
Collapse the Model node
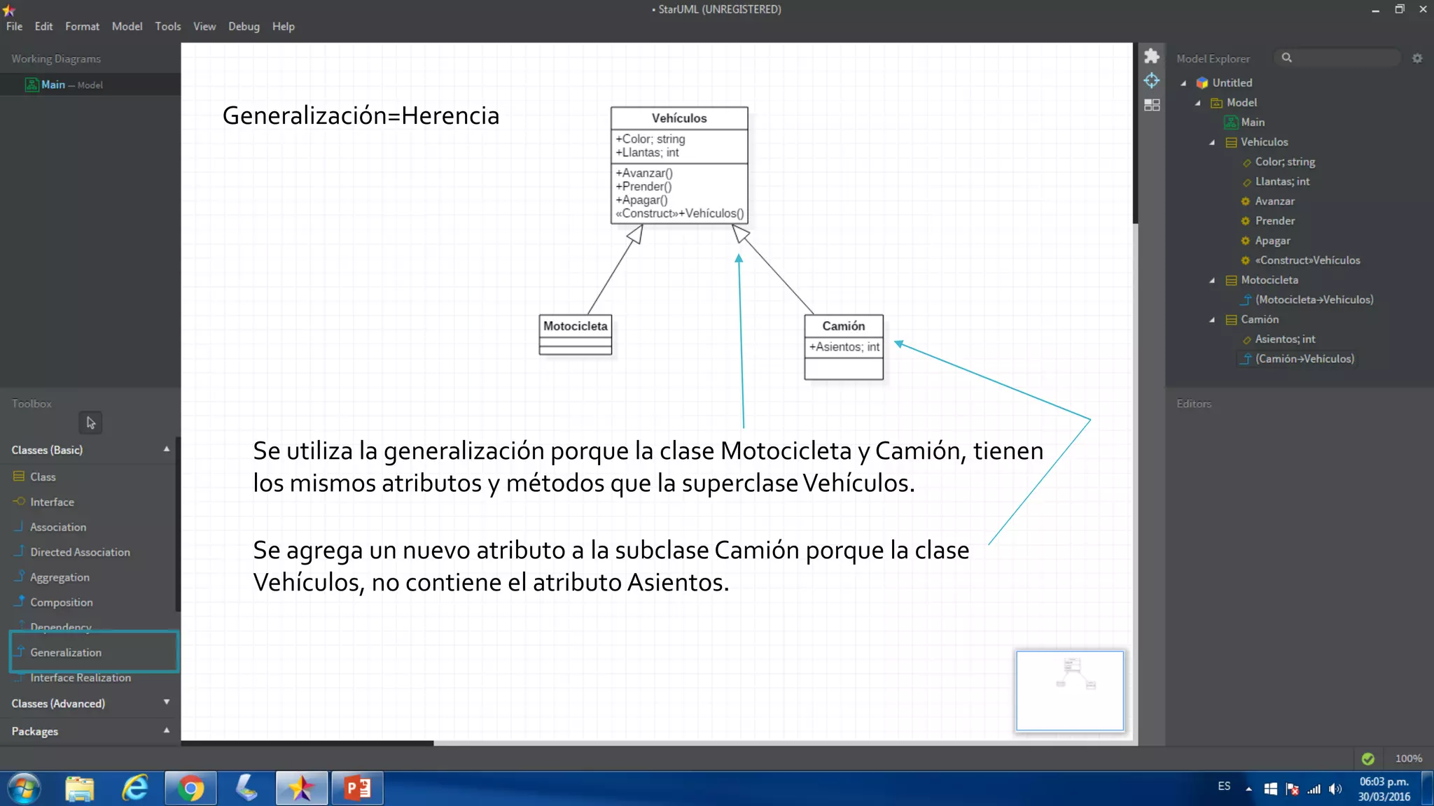click(x=1198, y=103)
